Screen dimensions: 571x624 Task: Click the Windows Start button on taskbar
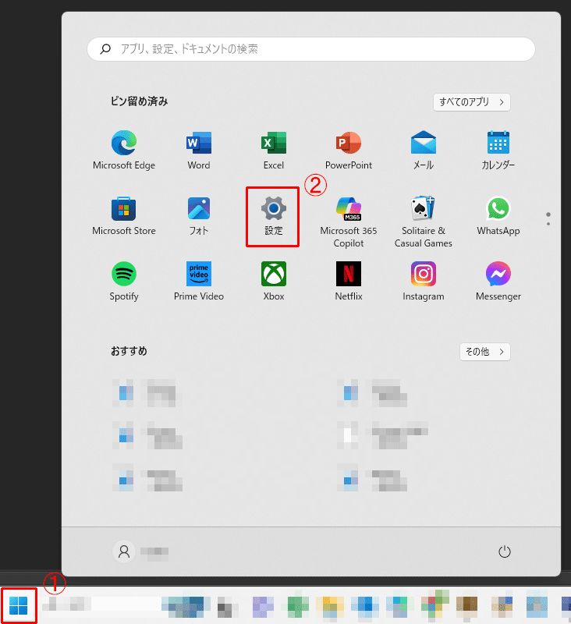18,605
